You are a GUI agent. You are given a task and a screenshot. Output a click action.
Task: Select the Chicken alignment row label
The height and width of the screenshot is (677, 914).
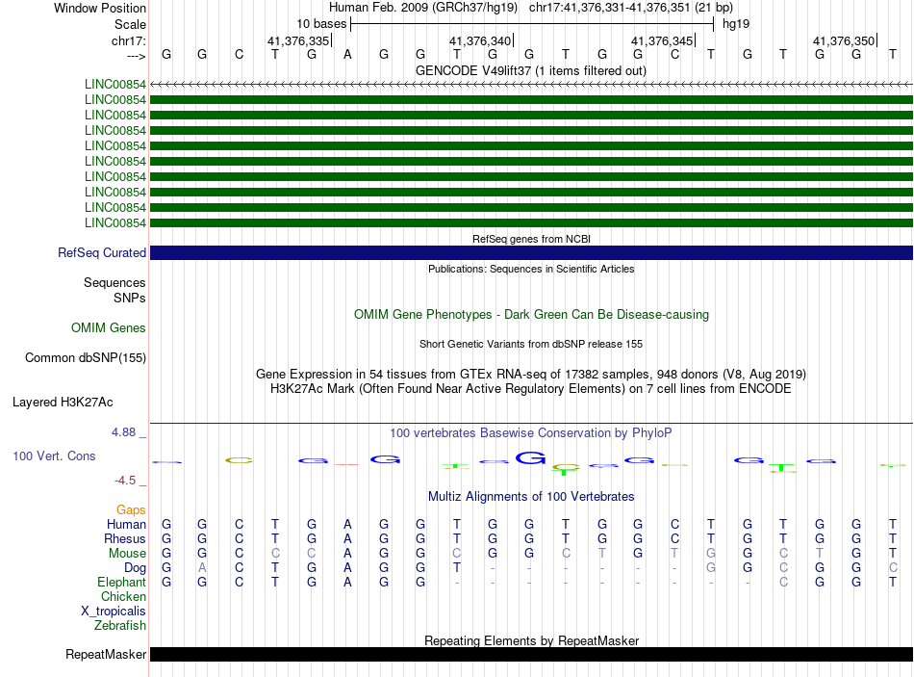123,596
